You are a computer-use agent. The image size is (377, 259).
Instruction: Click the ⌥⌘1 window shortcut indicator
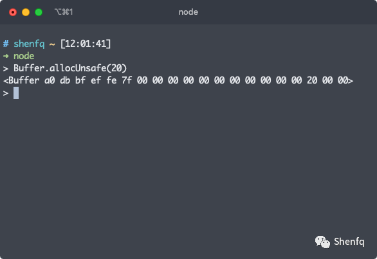click(64, 12)
